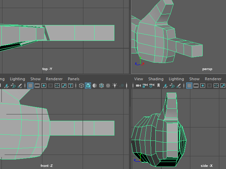226x169 pixels.
Task: Switch front panel to wireframe display
Action: [81, 86]
